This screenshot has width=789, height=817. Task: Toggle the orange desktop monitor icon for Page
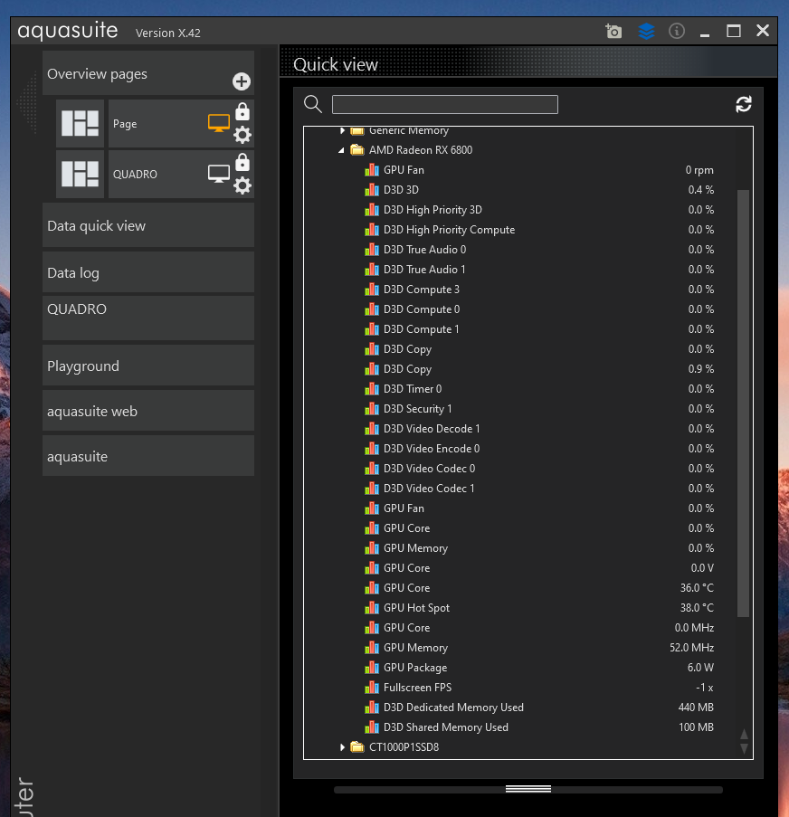point(218,124)
